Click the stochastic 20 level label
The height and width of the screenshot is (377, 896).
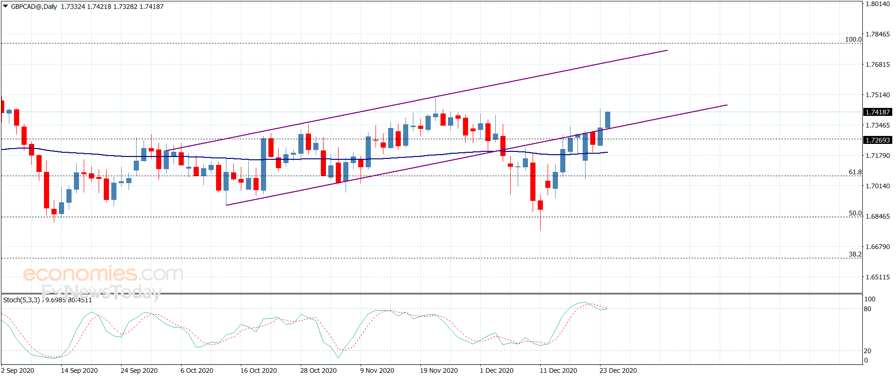[x=867, y=351]
